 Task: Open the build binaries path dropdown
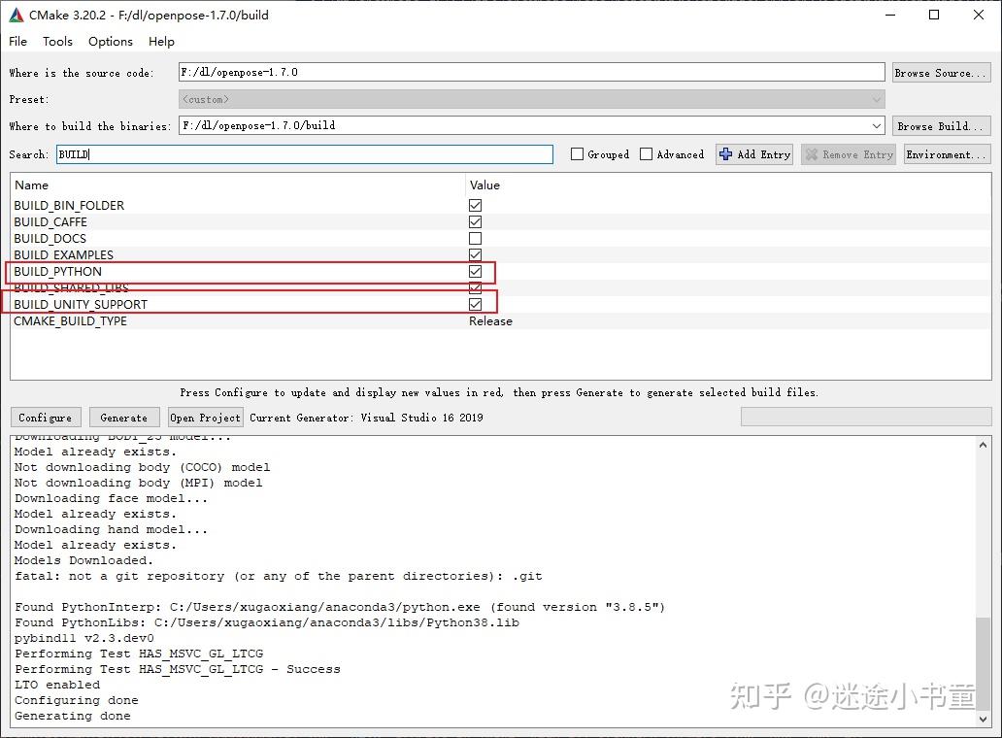point(877,125)
